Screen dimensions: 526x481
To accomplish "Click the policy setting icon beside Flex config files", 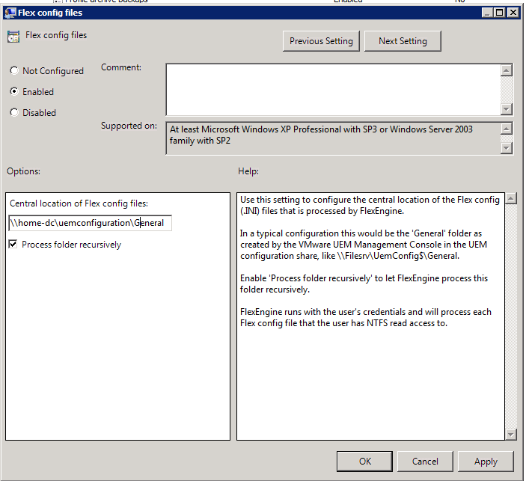I will [x=13, y=37].
